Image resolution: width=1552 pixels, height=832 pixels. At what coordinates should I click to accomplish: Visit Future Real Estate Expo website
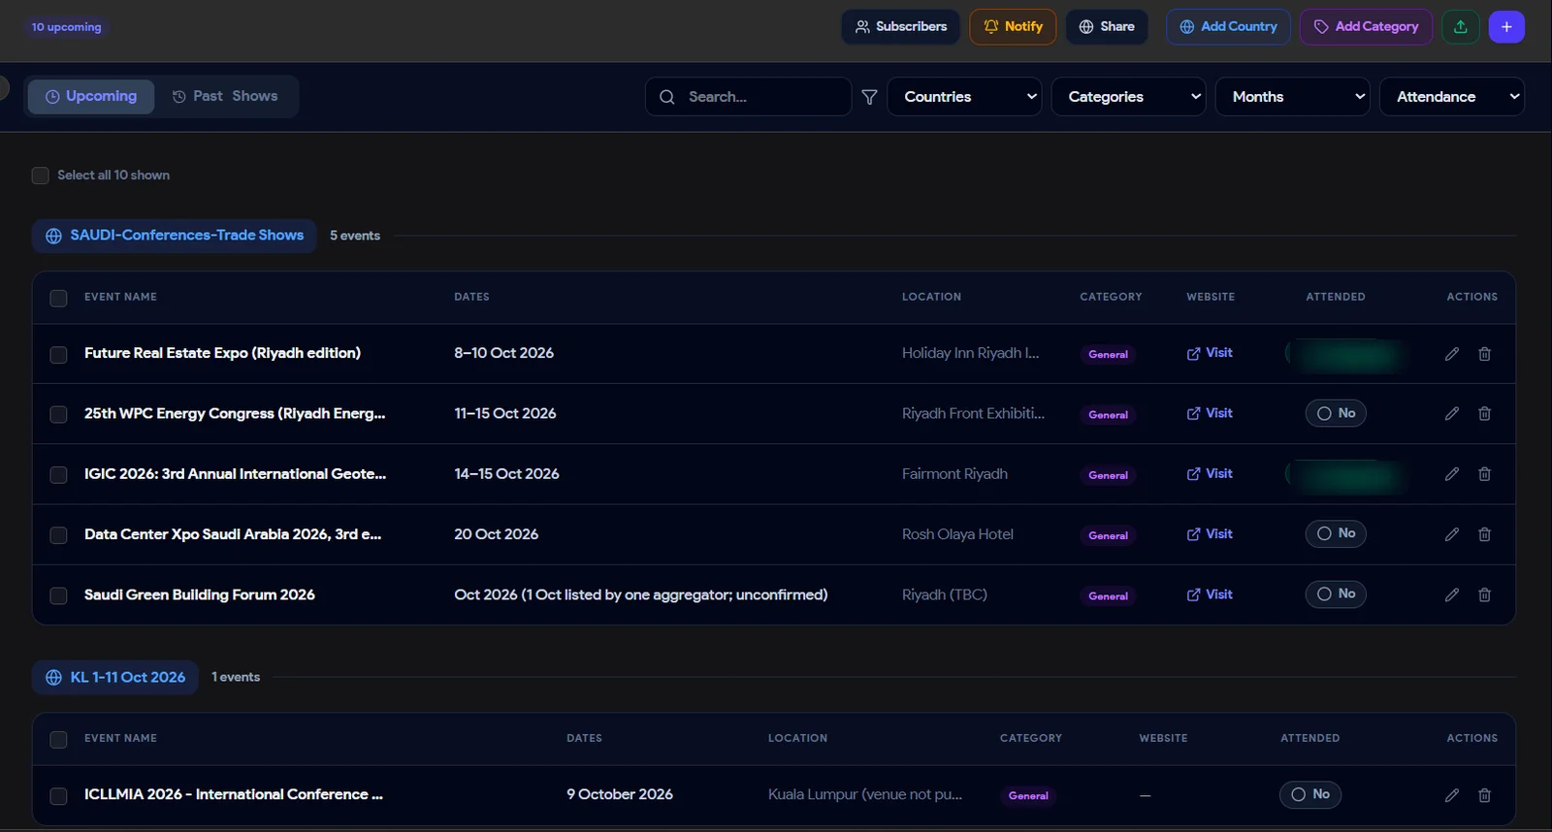coord(1210,353)
